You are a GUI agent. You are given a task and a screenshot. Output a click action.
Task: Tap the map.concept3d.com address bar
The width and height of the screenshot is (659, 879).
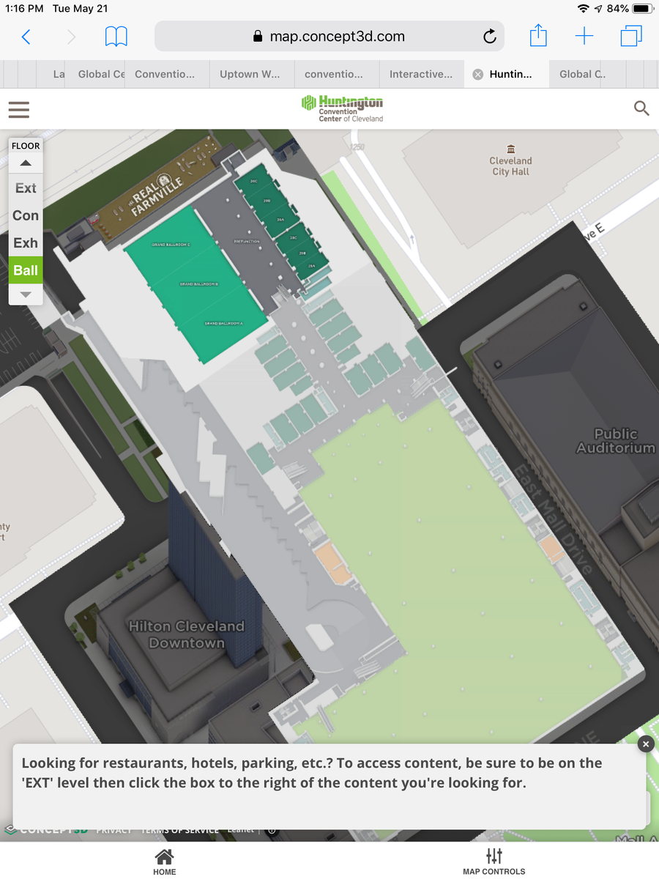tap(329, 37)
